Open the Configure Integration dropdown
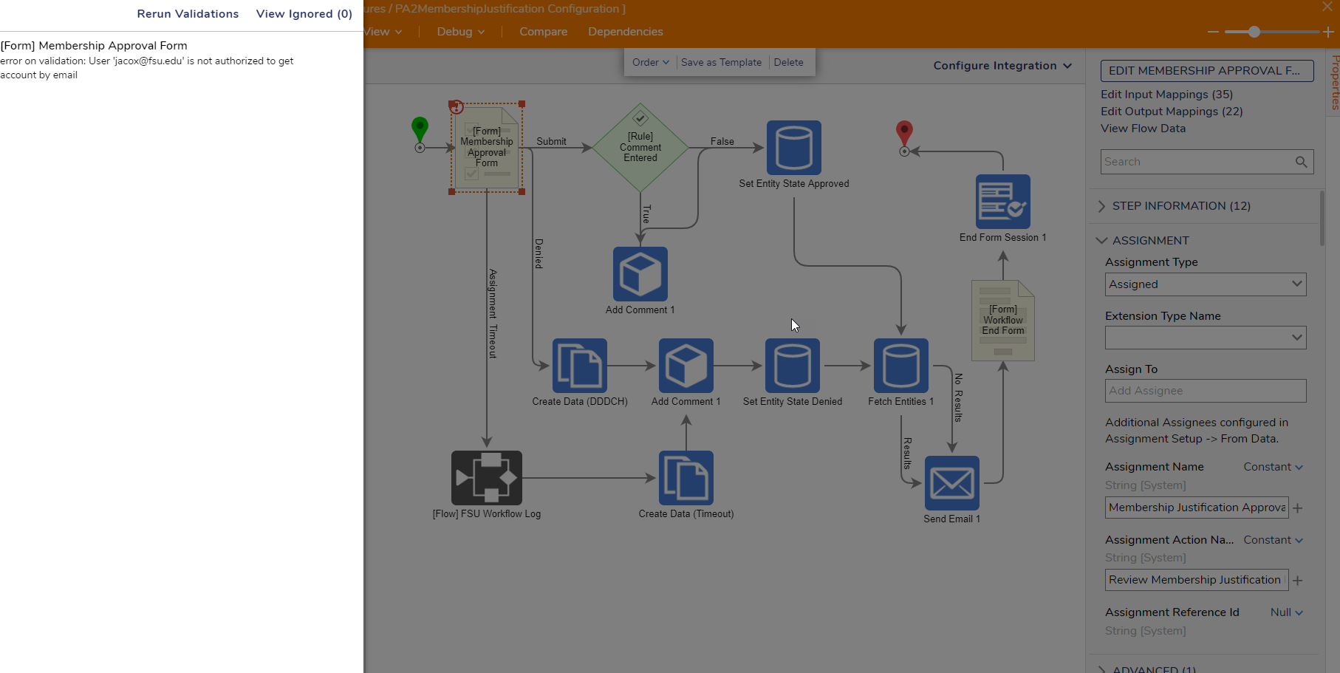 point(1002,66)
